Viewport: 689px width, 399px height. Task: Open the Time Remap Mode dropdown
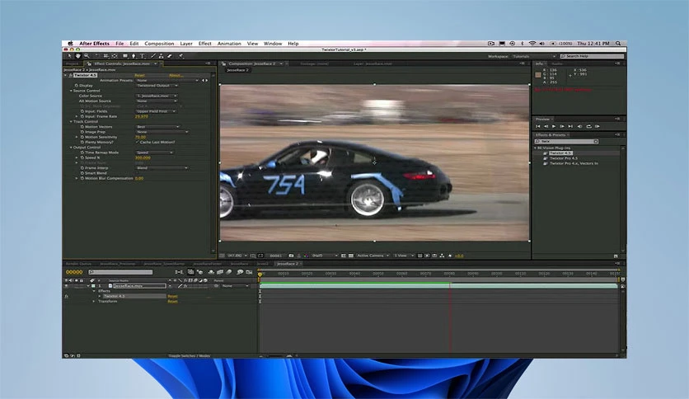pyautogui.click(x=154, y=153)
